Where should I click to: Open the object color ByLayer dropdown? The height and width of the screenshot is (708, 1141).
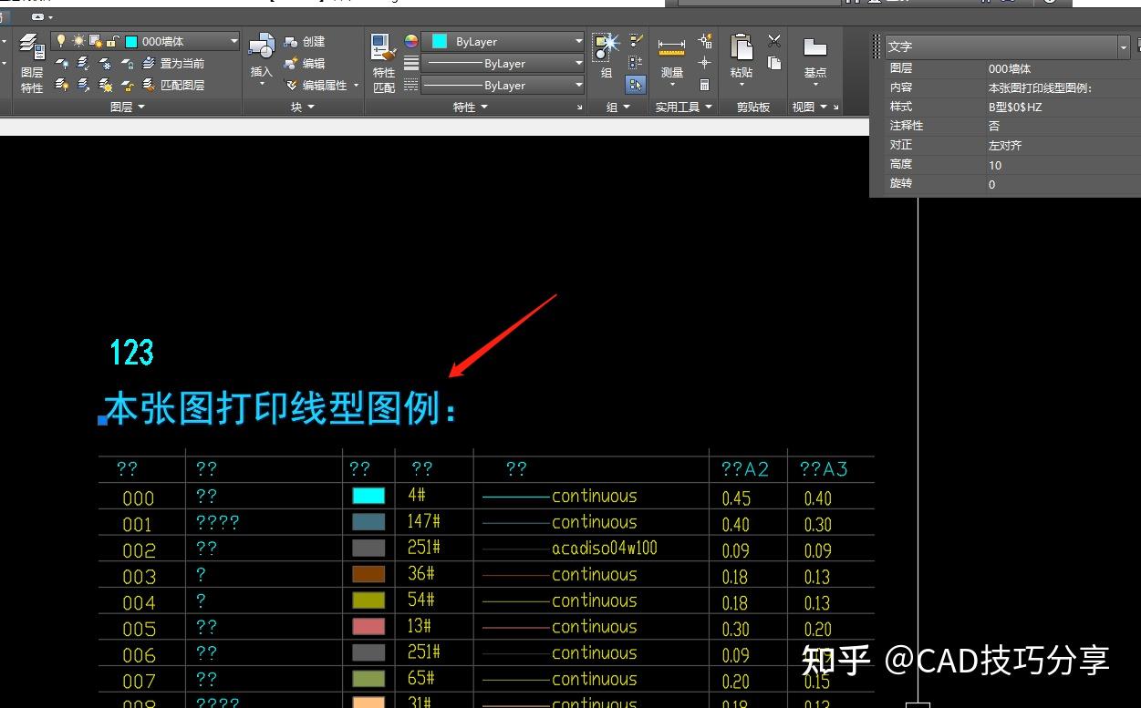click(578, 40)
